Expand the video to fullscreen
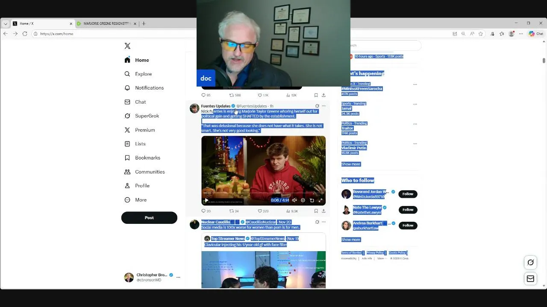Viewport: 547px width, 307px height. pos(321,200)
